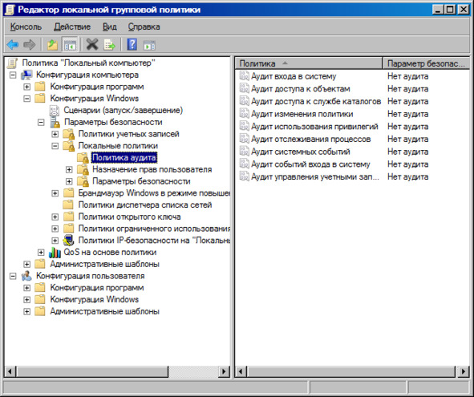The image size is (474, 397).
Task: Collapse the Конфигурация компьютера node
Action: click(13, 75)
